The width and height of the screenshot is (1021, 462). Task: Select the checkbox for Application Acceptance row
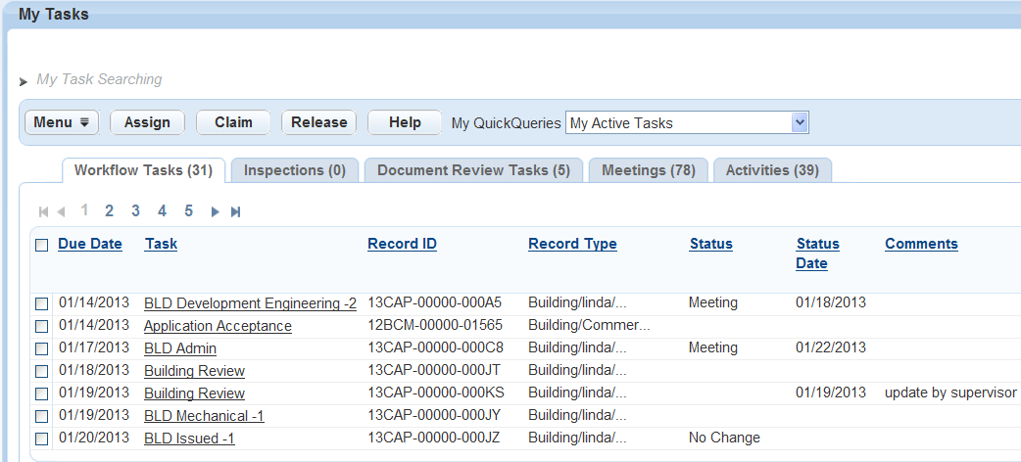click(x=41, y=327)
